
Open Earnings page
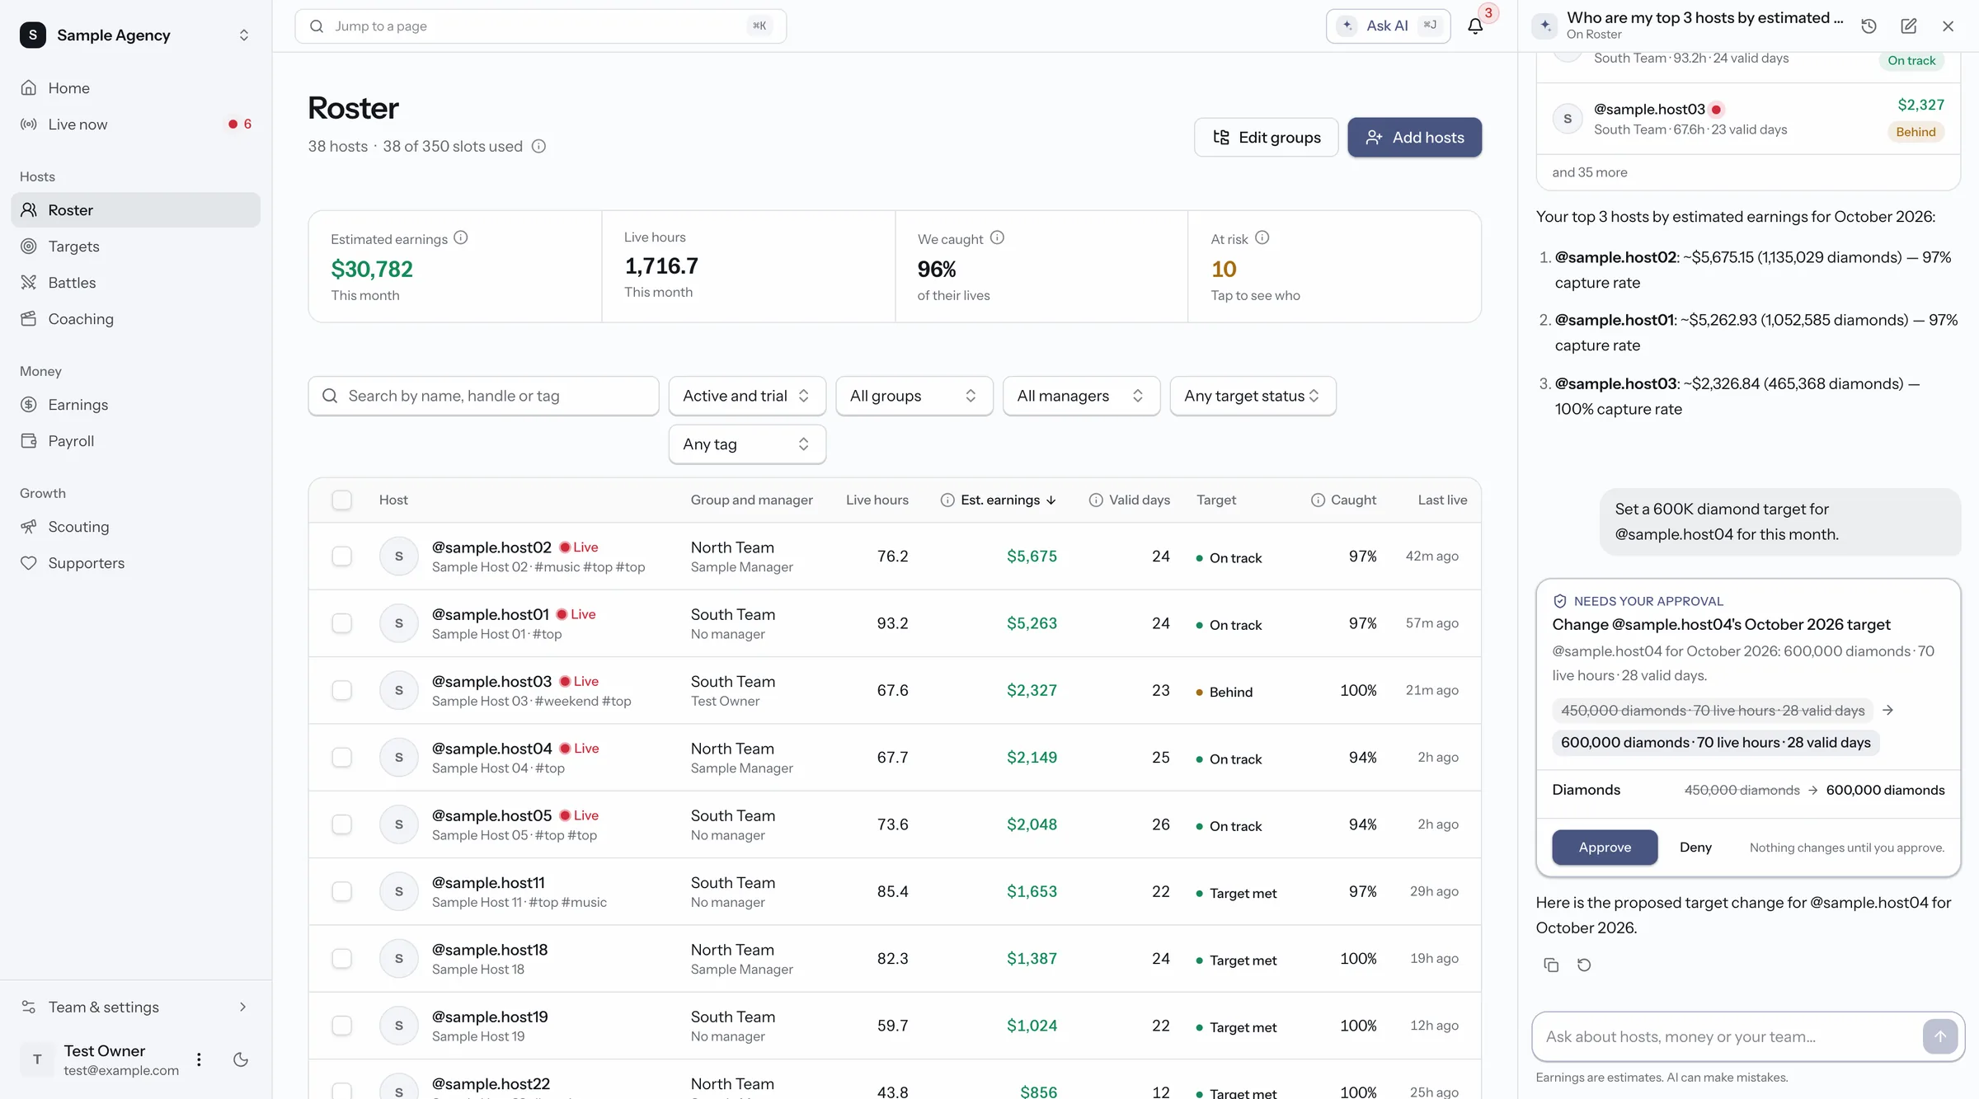point(135,405)
